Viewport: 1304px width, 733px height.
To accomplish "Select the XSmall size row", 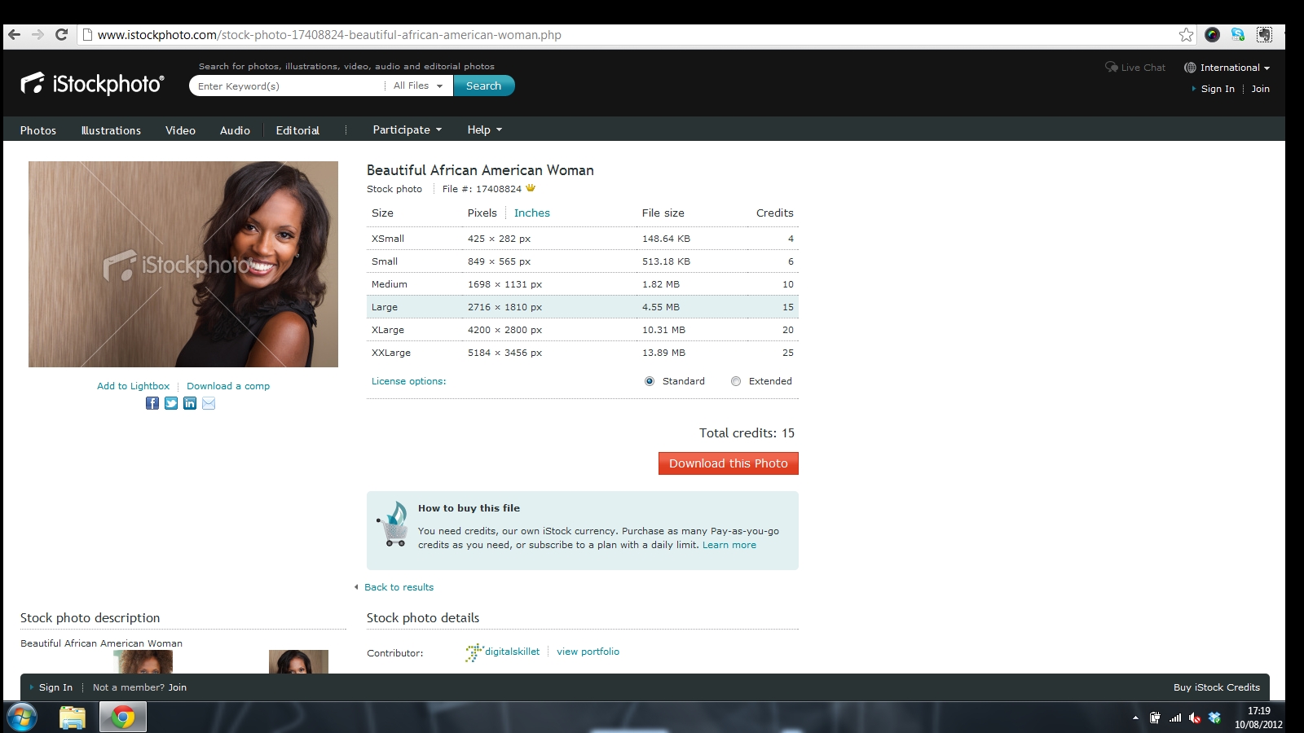I will pos(583,239).
